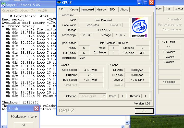Click the Package field showing Slot 1 SECC
The image size is (184, 128).
104,30
